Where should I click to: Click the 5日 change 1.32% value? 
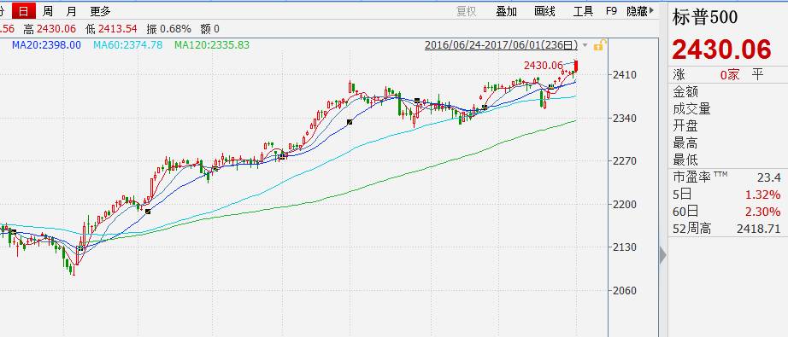(763, 195)
